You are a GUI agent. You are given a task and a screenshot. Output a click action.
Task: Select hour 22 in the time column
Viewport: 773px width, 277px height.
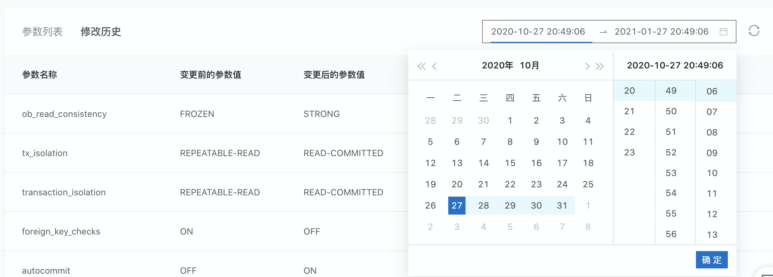(629, 132)
